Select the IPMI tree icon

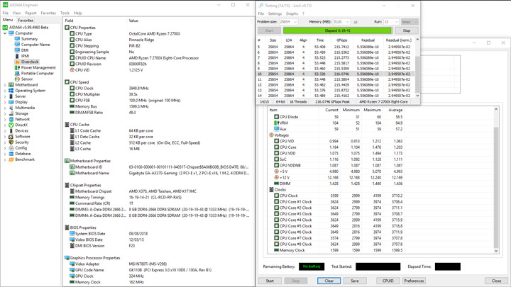point(17,56)
